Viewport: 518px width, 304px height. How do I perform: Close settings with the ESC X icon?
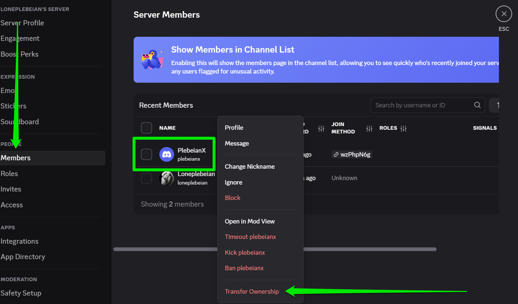click(504, 14)
